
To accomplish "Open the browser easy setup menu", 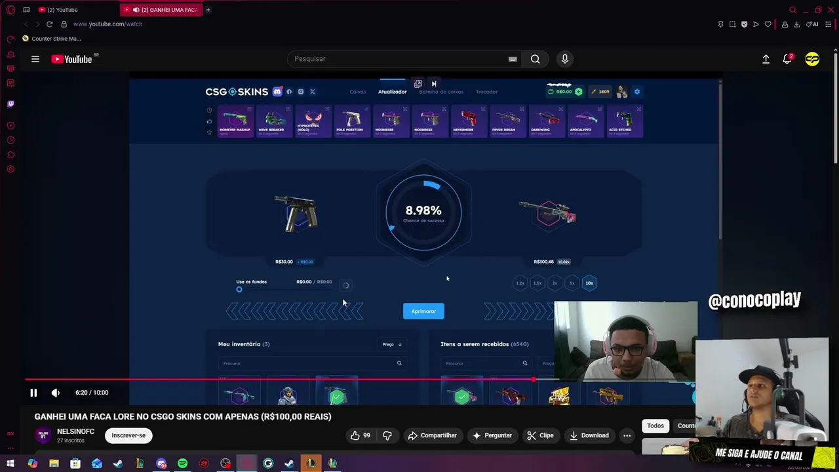I will point(828,24).
